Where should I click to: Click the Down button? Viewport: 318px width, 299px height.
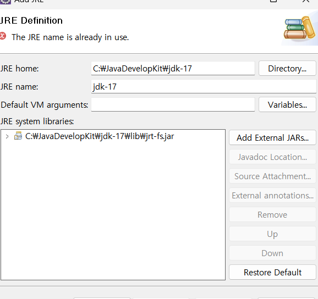click(x=272, y=253)
